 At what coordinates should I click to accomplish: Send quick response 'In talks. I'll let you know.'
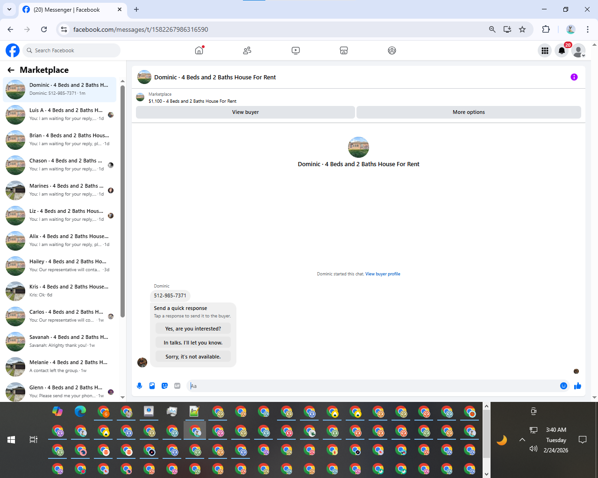coord(193,343)
